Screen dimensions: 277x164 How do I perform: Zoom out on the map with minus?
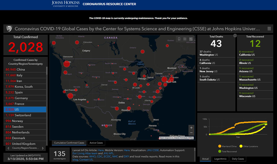191,133
